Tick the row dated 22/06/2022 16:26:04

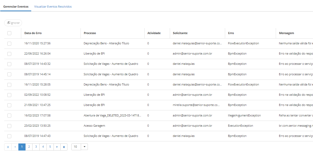click(9, 54)
